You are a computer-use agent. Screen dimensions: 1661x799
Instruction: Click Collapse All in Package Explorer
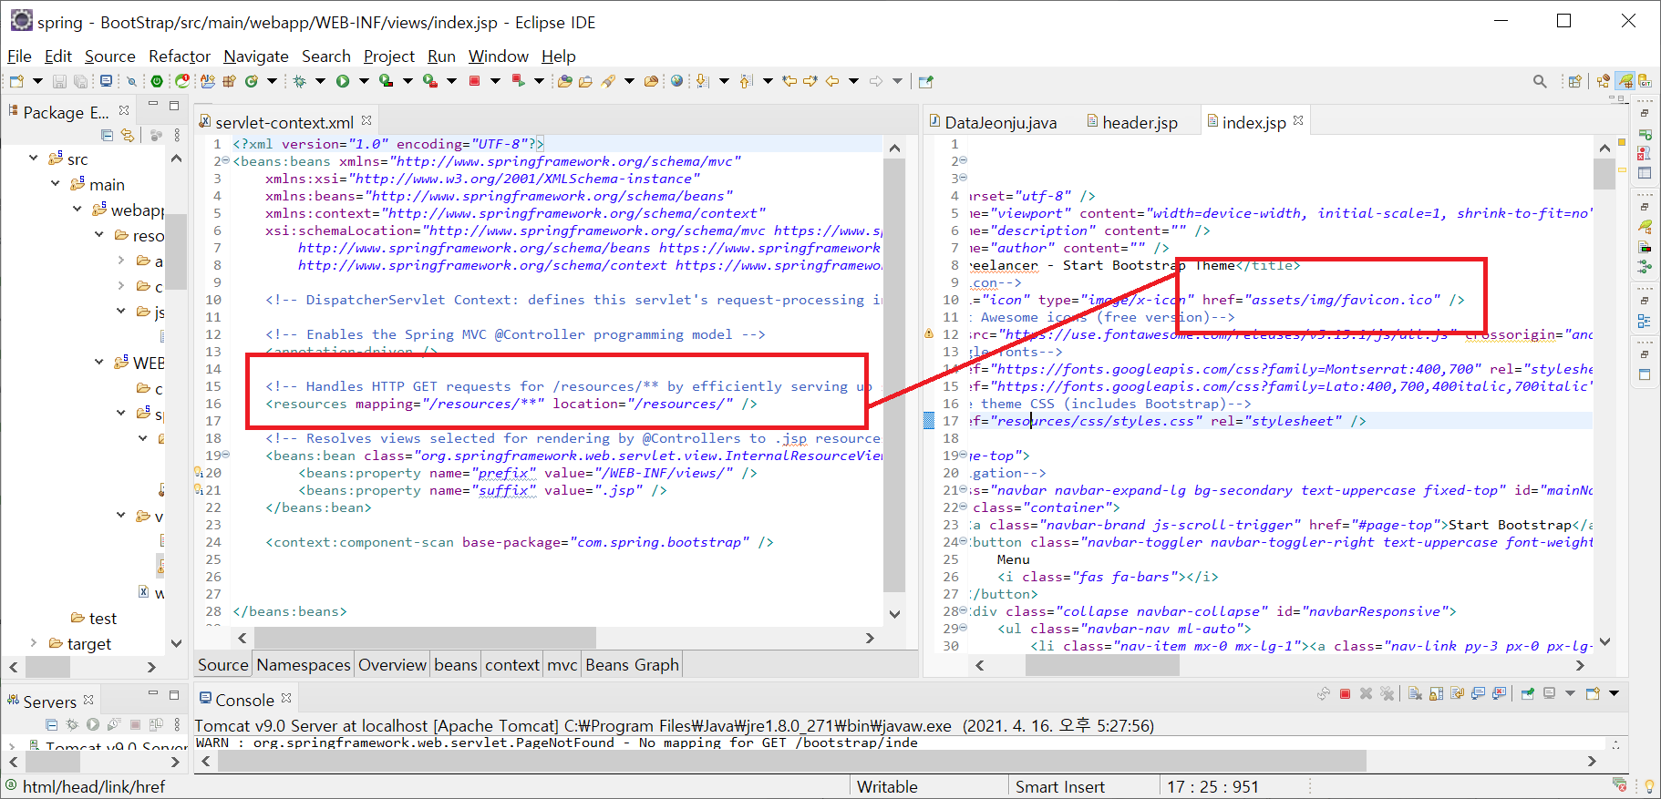pos(107,135)
